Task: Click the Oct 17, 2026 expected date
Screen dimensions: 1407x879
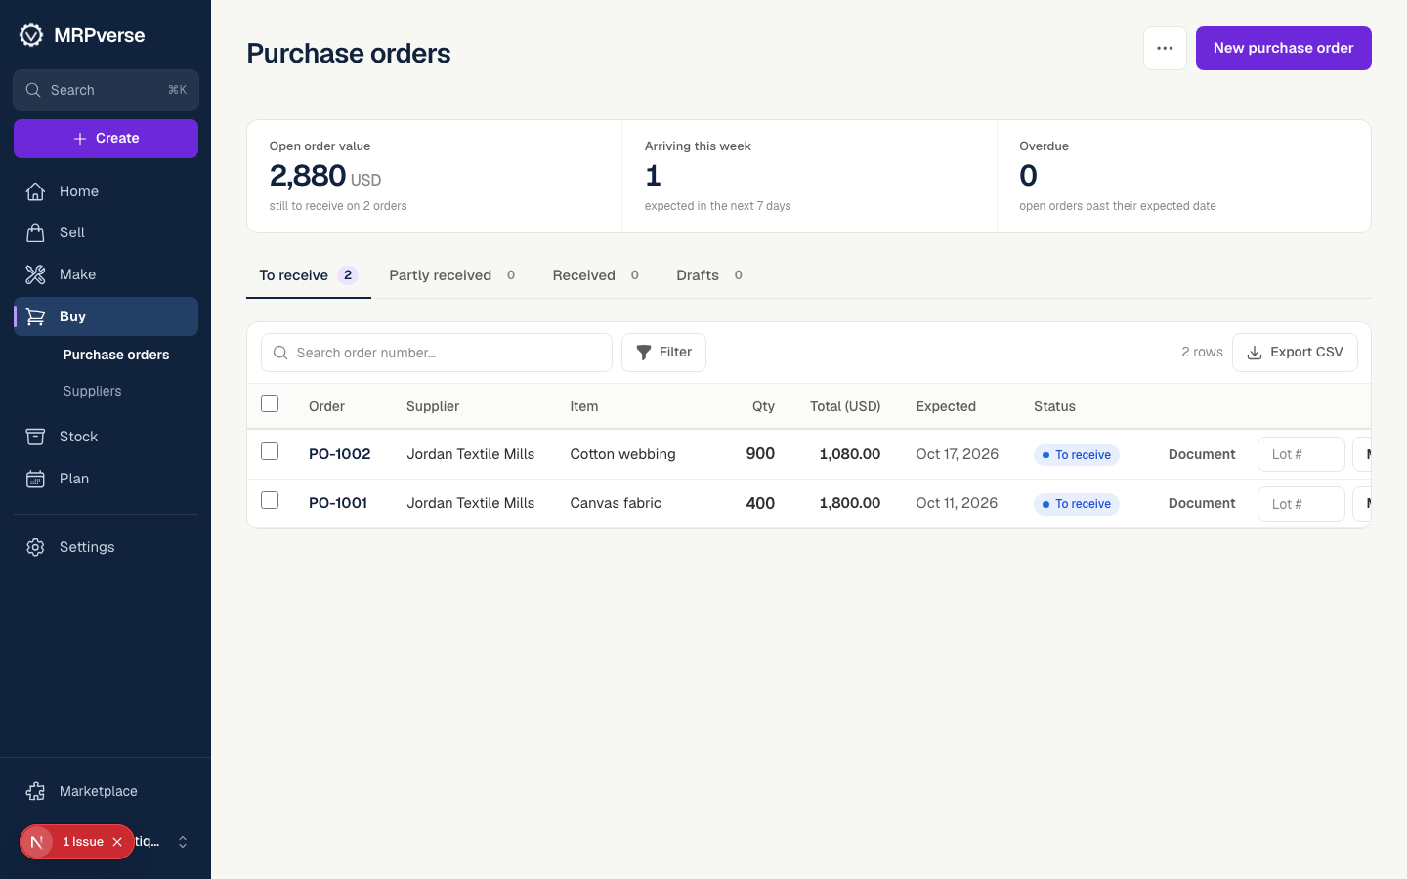Action: point(958,454)
